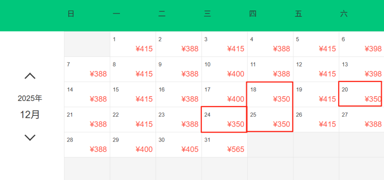
Task: Pick December 18 highlighted ¥350 date
Action: [270, 94]
